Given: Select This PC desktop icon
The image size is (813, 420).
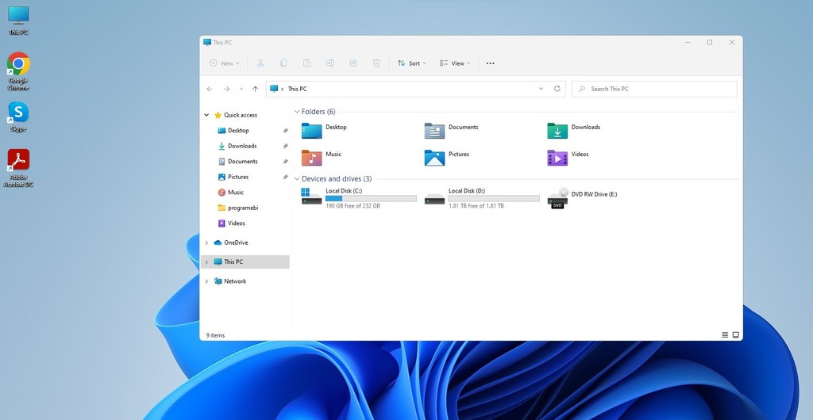Looking at the screenshot, I should (18, 21).
